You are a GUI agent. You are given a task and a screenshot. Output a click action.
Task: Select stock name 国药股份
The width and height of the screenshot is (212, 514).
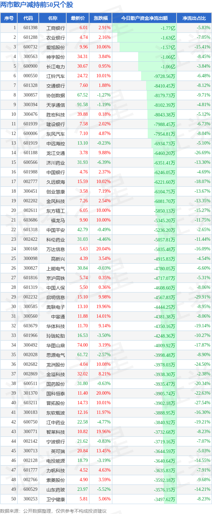pos(56,384)
